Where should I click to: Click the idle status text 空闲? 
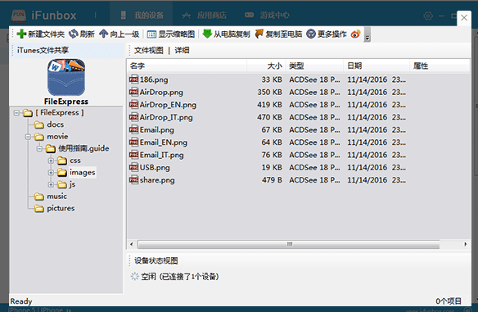[x=148, y=277]
